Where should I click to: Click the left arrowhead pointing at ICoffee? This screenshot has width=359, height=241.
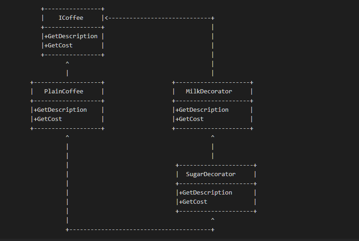tap(106, 18)
